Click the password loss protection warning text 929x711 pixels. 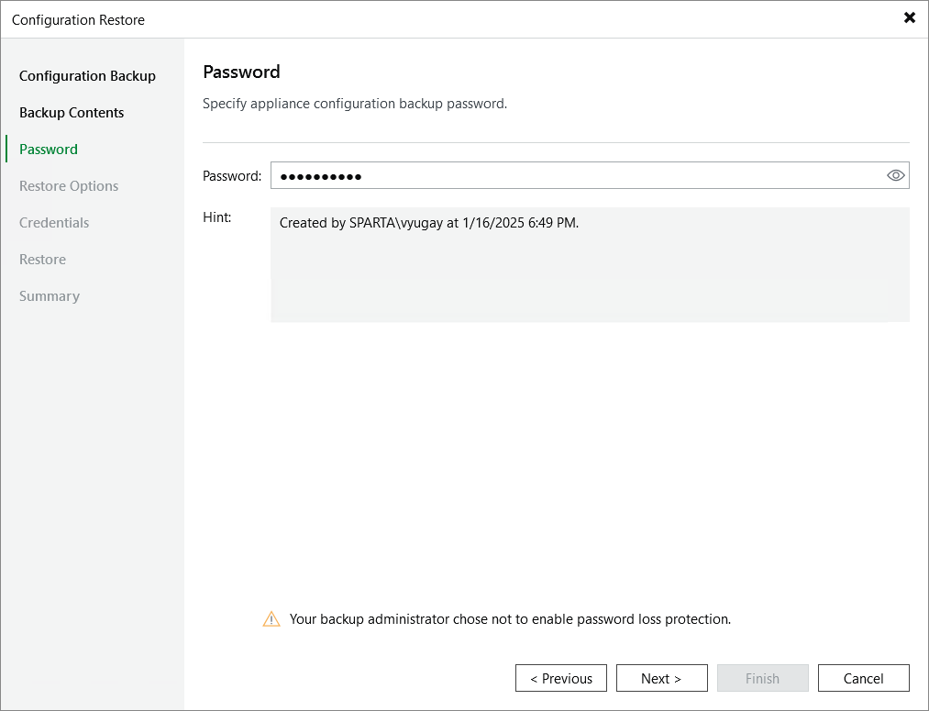click(x=510, y=618)
